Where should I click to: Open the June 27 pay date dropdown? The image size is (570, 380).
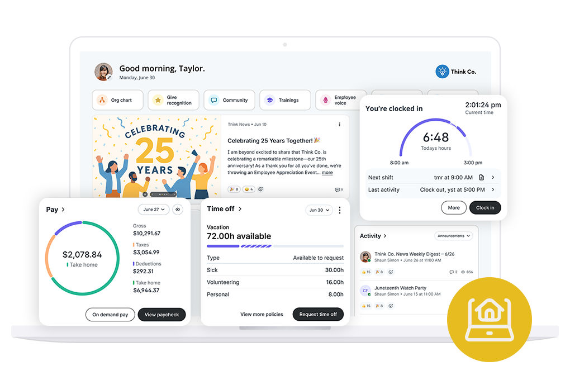click(x=153, y=210)
